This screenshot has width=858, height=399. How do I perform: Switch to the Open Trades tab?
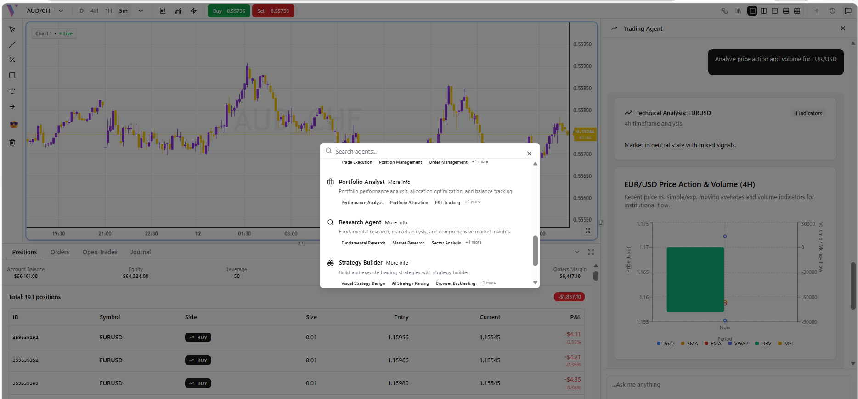coord(100,252)
